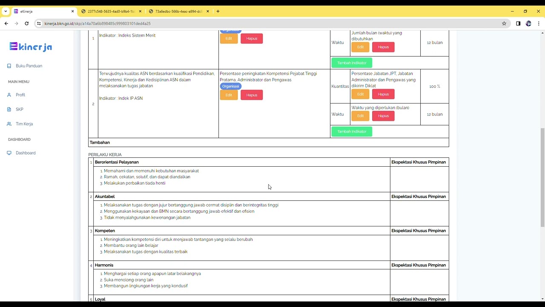Open the browser side panel icon
The height and width of the screenshot is (307, 545).
pos(518,23)
